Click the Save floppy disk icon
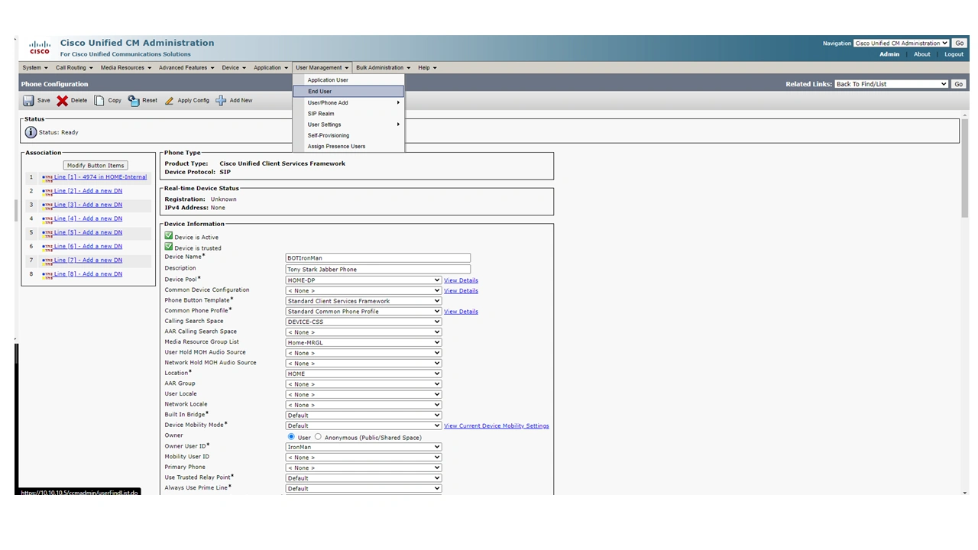The image size is (978, 550). (x=28, y=101)
